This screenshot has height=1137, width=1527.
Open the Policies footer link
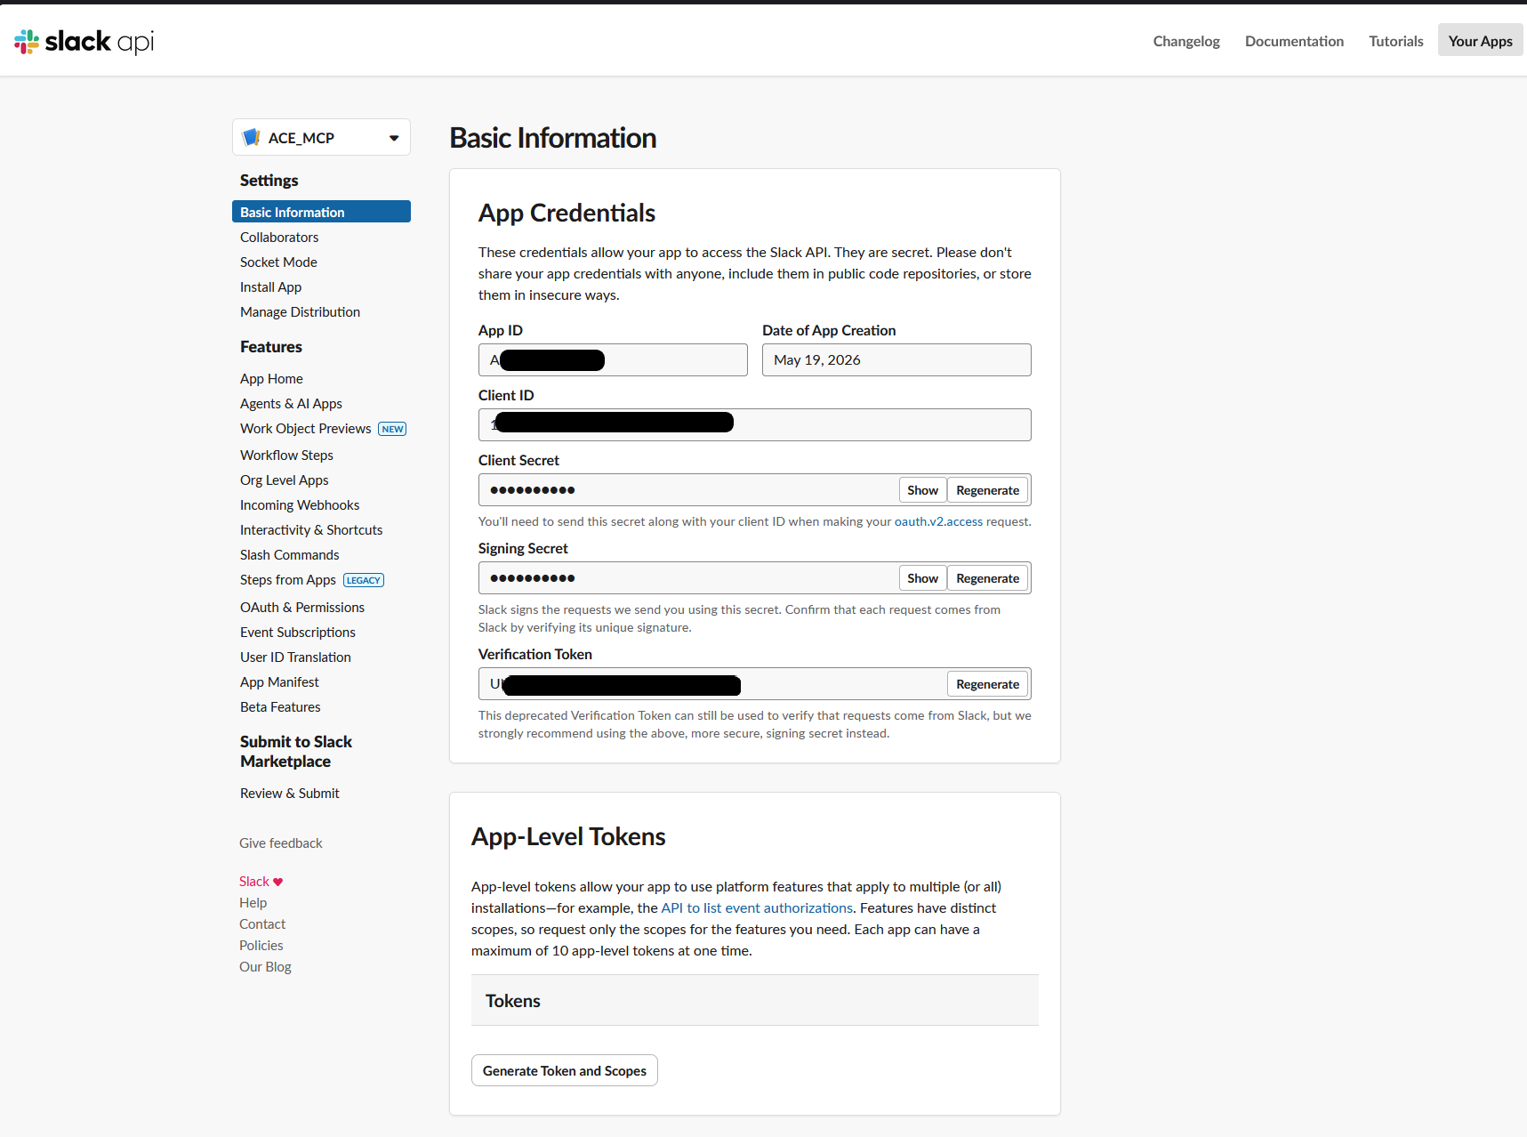point(261,945)
